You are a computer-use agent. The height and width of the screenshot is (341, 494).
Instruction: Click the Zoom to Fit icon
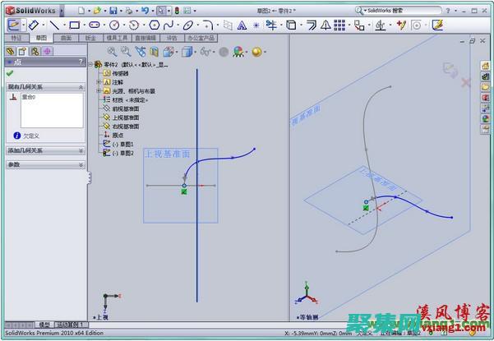click(112, 51)
